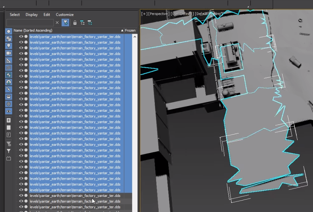Viewport: 313px width, 212px height.
Task: Open the Perspective viewport label menu
Action: (159, 14)
